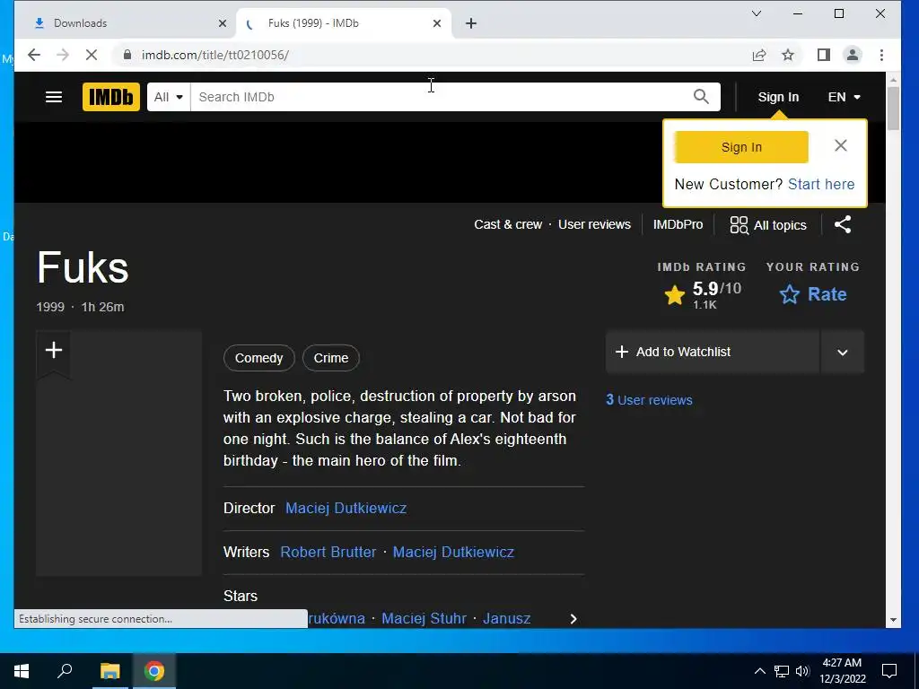919x689 pixels.
Task: Close the Fuks (1999) - IMDb tab
Action: (x=437, y=23)
